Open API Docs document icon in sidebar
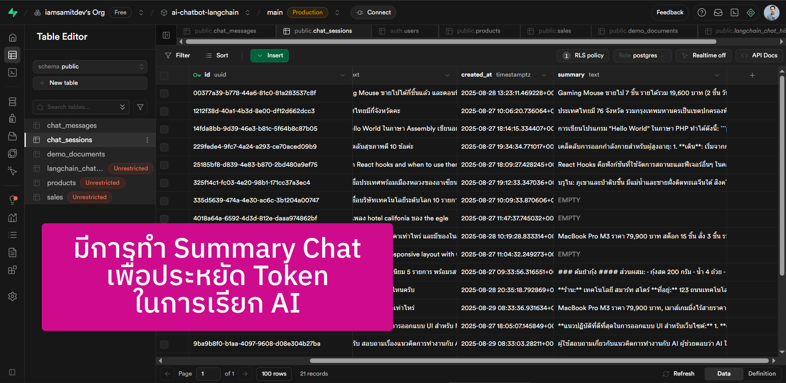Image resolution: width=786 pixels, height=383 pixels. pos(13,252)
